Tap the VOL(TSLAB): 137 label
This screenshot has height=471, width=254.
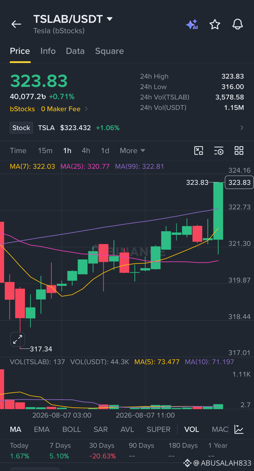(x=37, y=362)
